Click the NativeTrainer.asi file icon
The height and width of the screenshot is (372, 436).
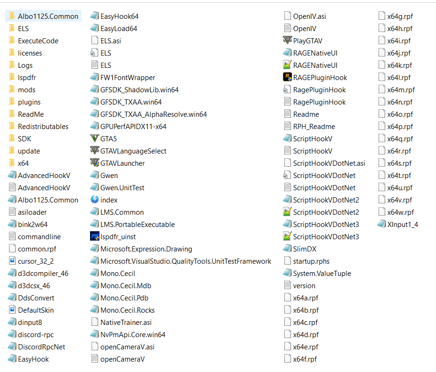coord(95,322)
